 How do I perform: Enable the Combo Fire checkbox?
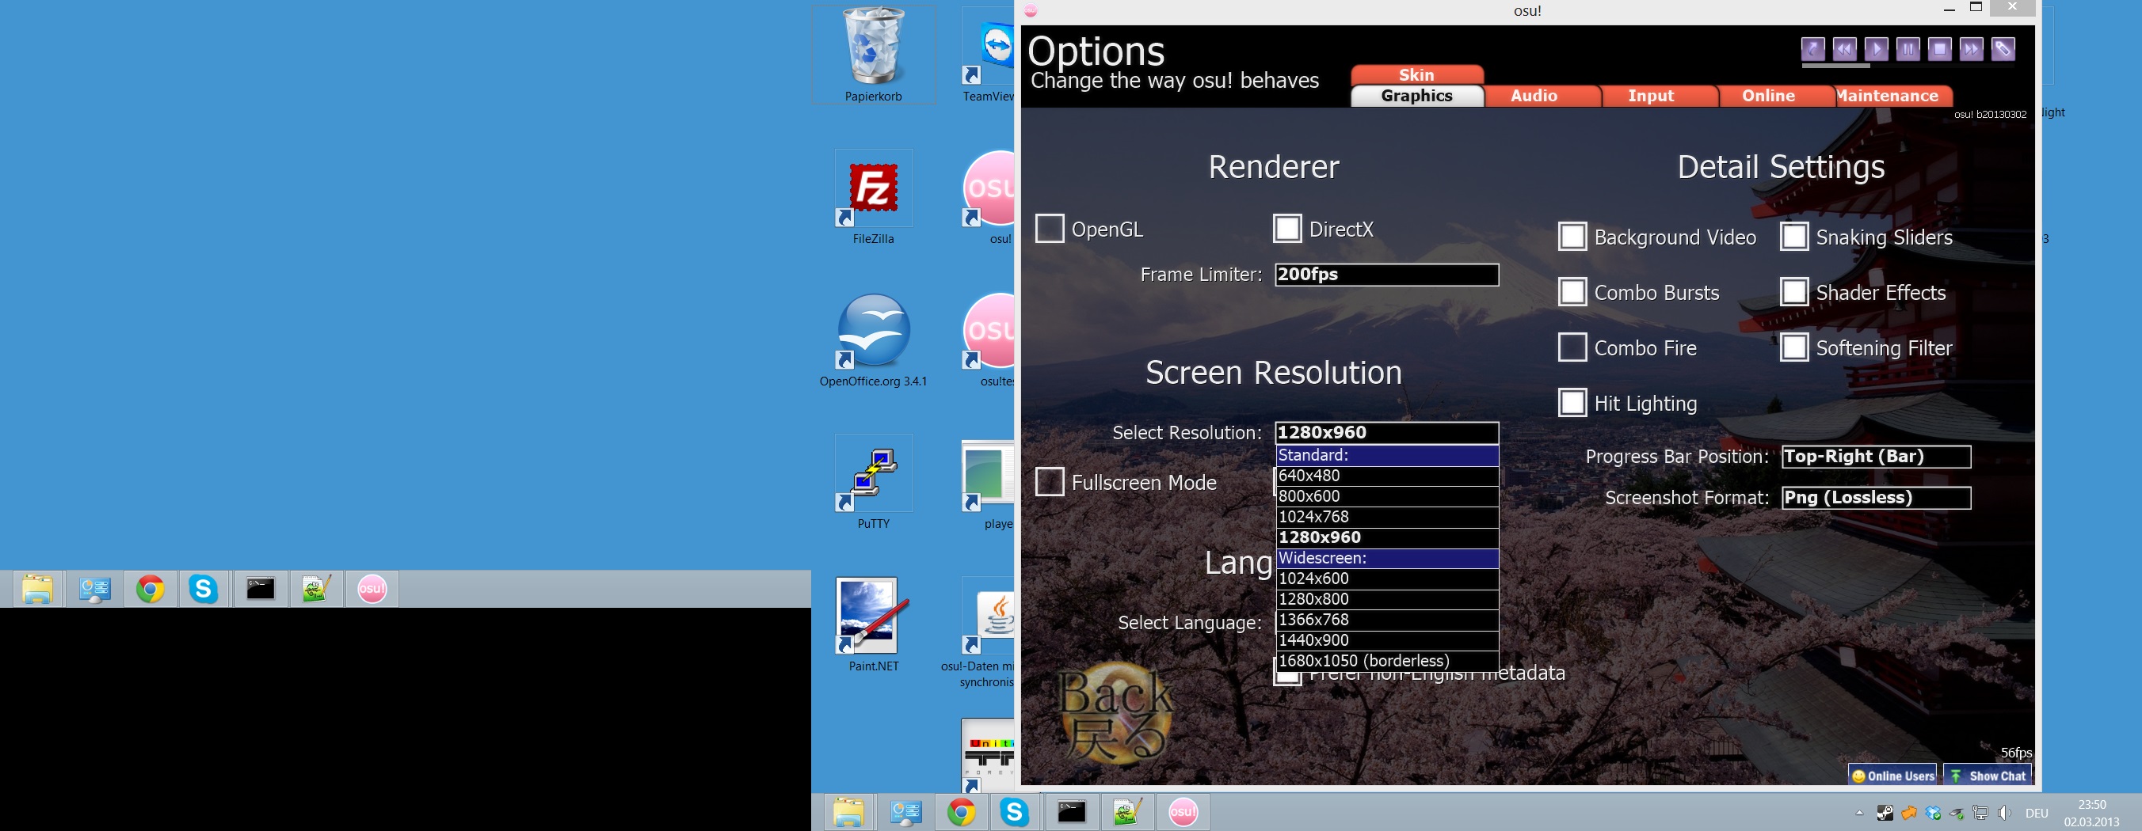pyautogui.click(x=1572, y=347)
